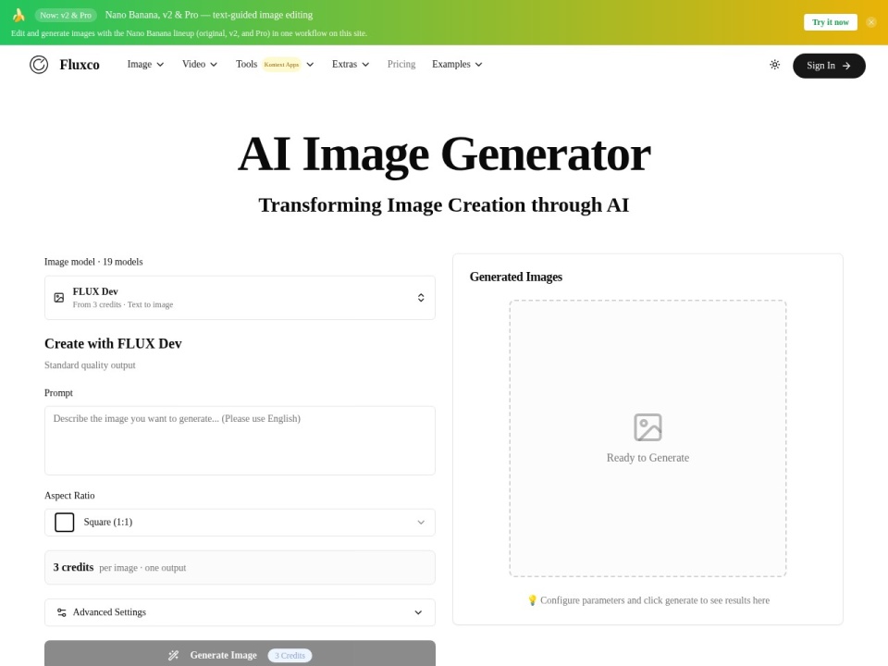The image size is (888, 666).
Task: Click 'Image model · 19 models' label
Action: click(x=93, y=262)
